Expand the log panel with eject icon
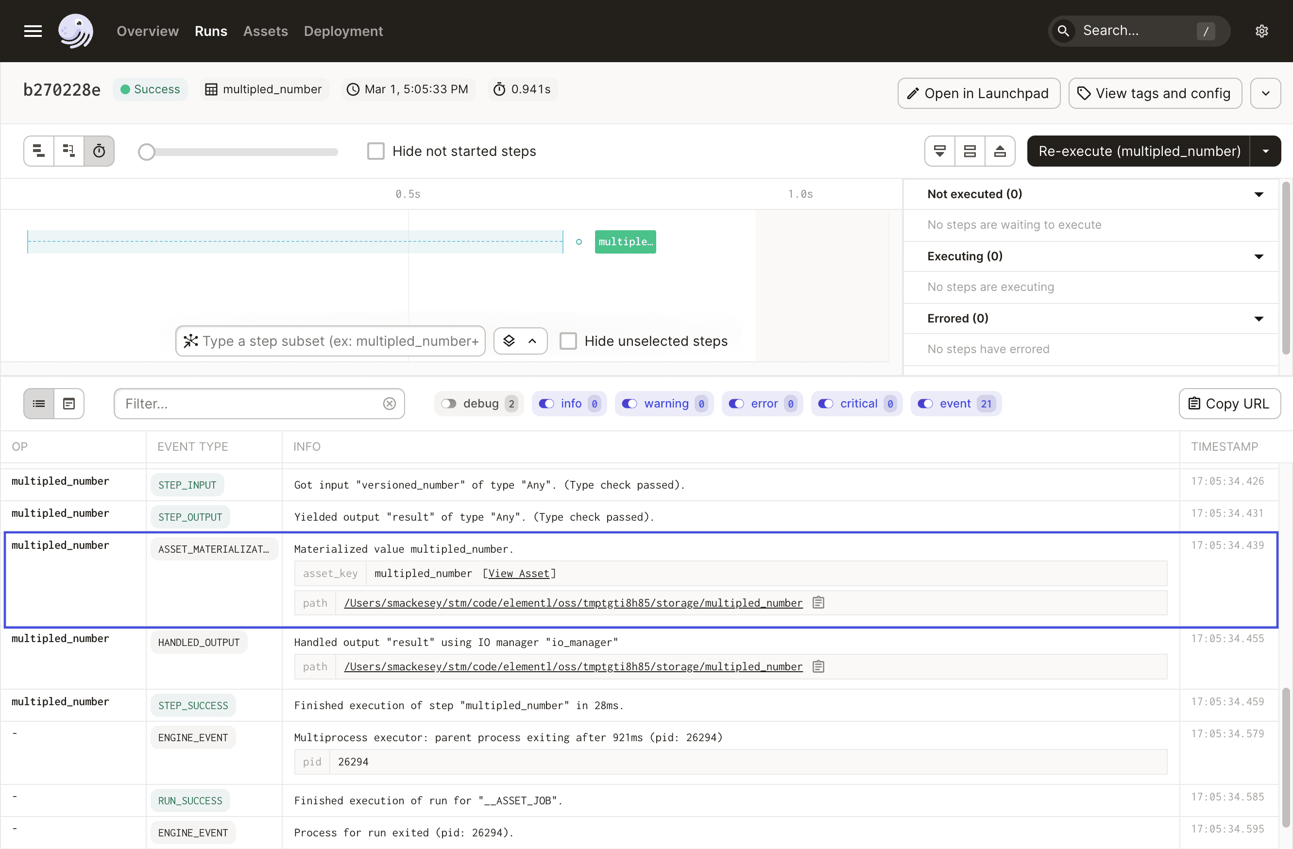 [x=1000, y=151]
